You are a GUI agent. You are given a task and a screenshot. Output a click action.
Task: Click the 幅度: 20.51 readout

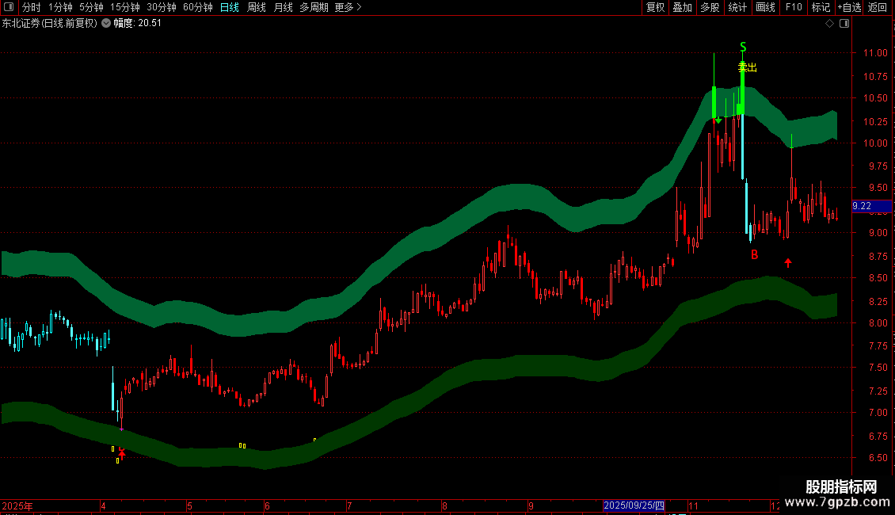click(x=137, y=24)
